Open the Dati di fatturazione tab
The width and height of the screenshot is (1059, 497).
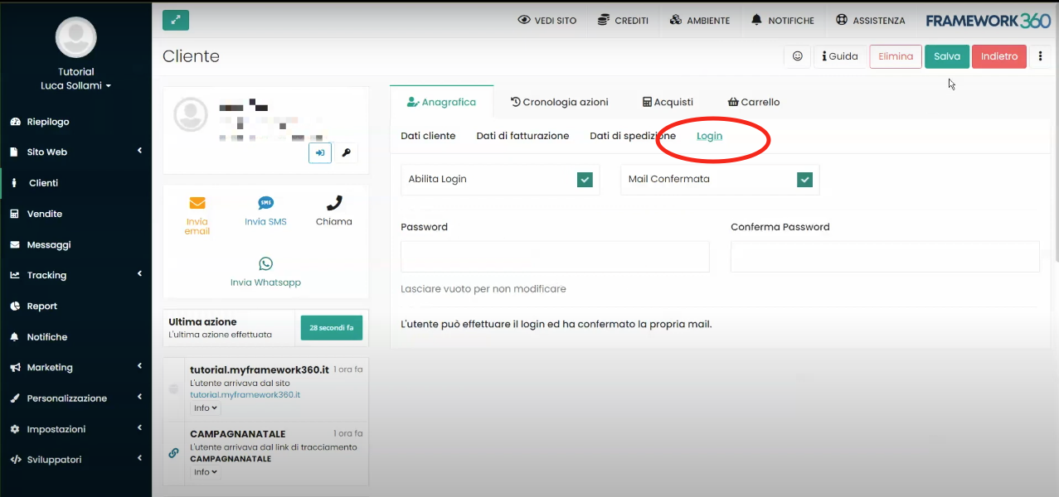click(522, 135)
